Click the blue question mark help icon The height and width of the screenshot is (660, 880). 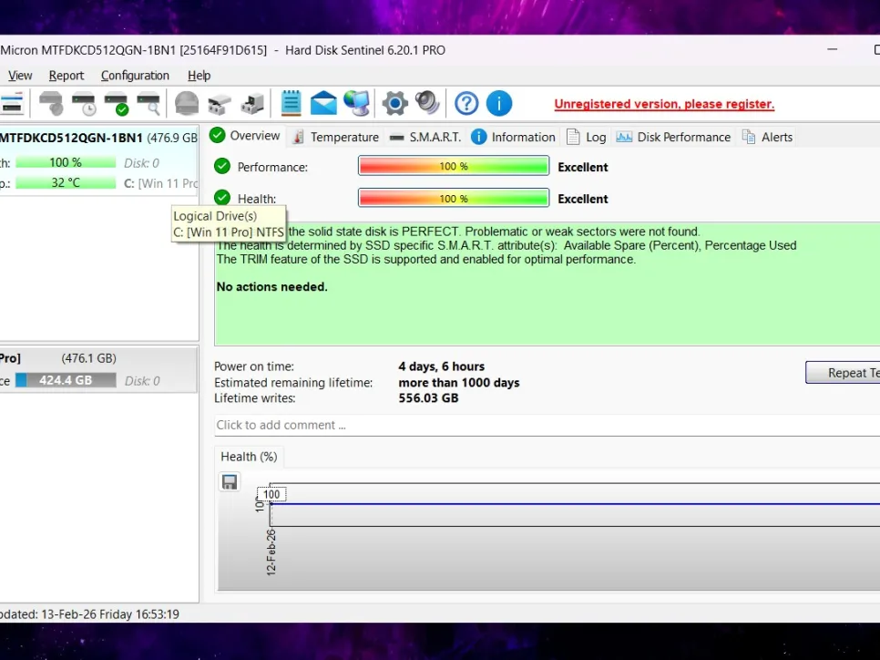click(x=466, y=103)
